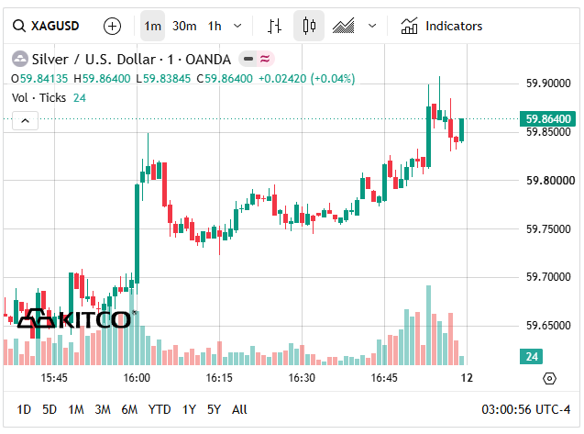Click the 59.70000 price axis label
This screenshot has width=584, height=434.
548,277
